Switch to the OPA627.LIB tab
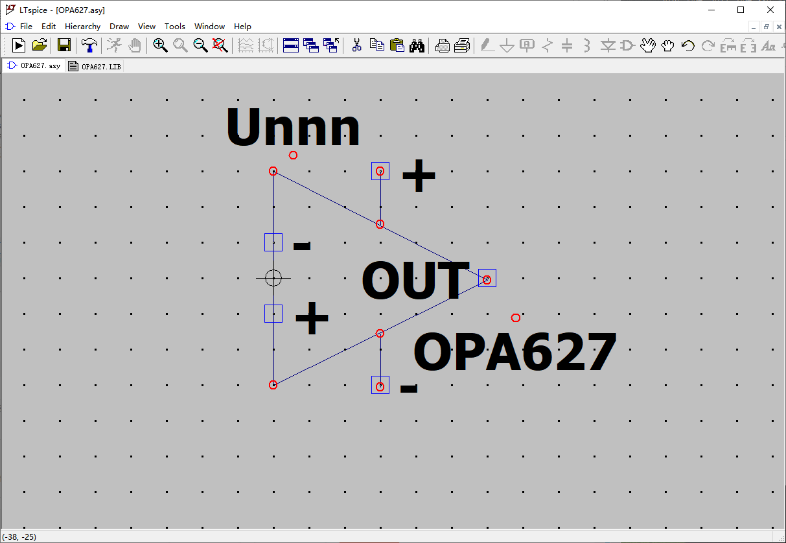Image resolution: width=786 pixels, height=543 pixels. [95, 66]
